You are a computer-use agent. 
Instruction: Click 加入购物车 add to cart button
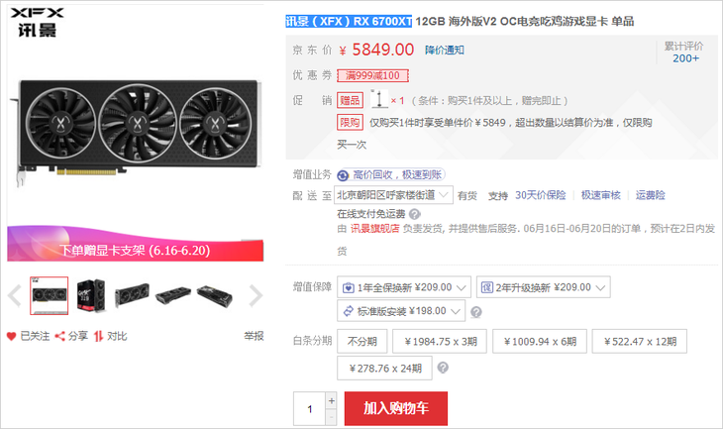click(x=395, y=408)
